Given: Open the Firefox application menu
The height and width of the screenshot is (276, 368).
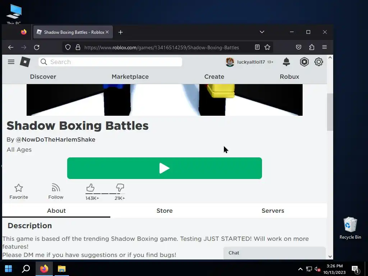Looking at the screenshot, I should 325,47.
